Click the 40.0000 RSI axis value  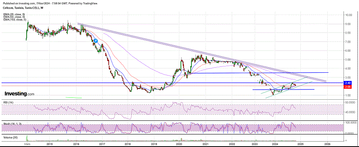pyautogui.click(x=350, y=112)
